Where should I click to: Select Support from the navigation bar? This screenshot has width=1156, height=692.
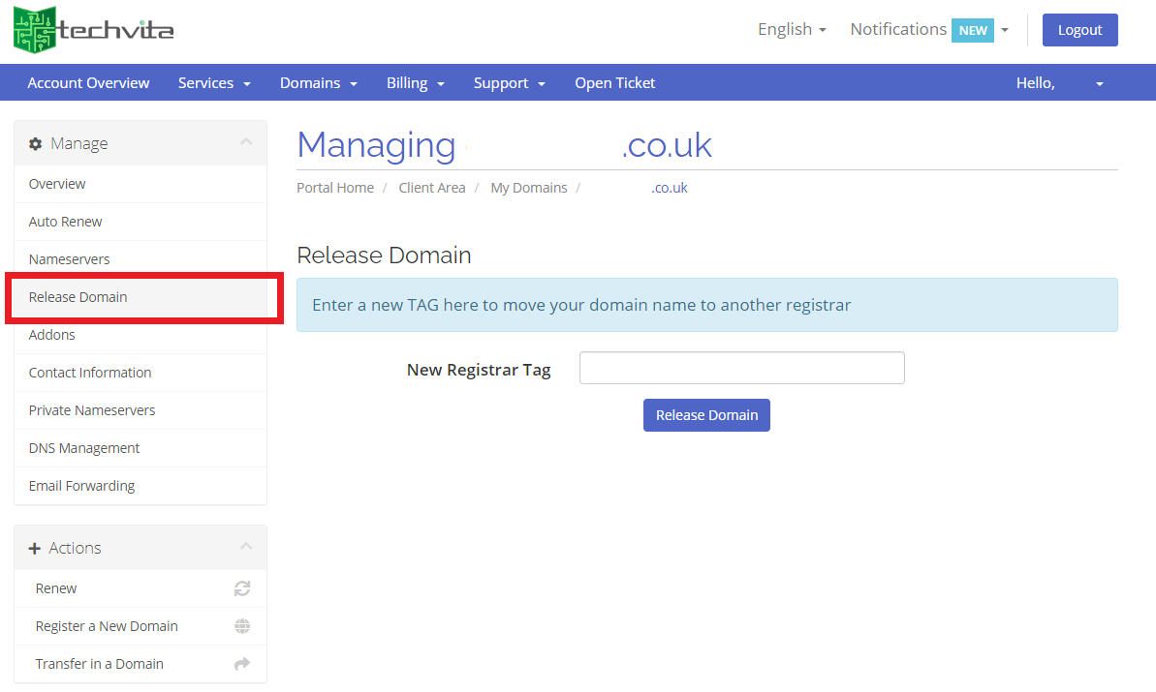[x=509, y=82]
